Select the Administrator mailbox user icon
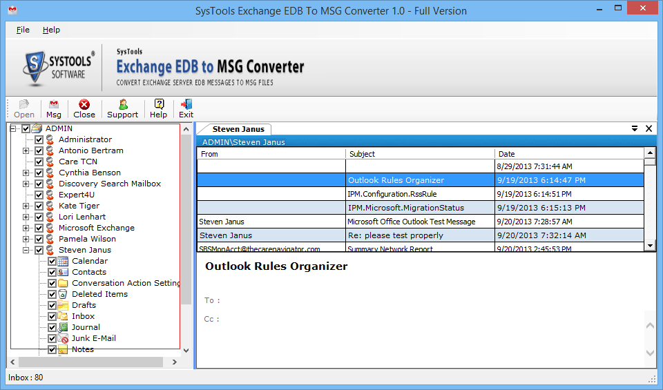663x390 pixels. point(50,139)
